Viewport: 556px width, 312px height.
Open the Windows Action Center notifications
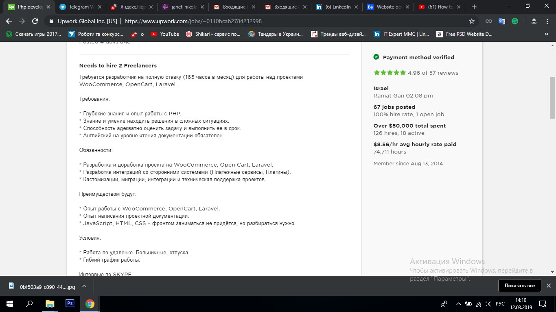(x=543, y=304)
